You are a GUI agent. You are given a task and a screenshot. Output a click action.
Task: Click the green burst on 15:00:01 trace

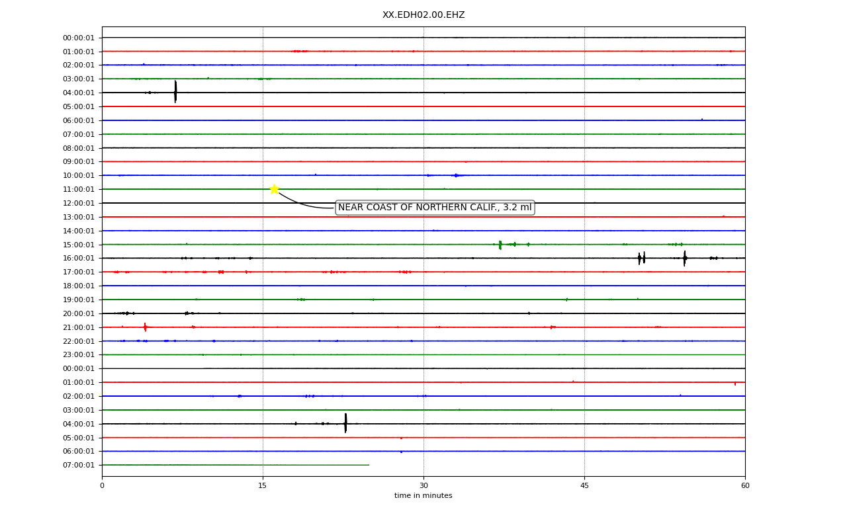coord(500,245)
